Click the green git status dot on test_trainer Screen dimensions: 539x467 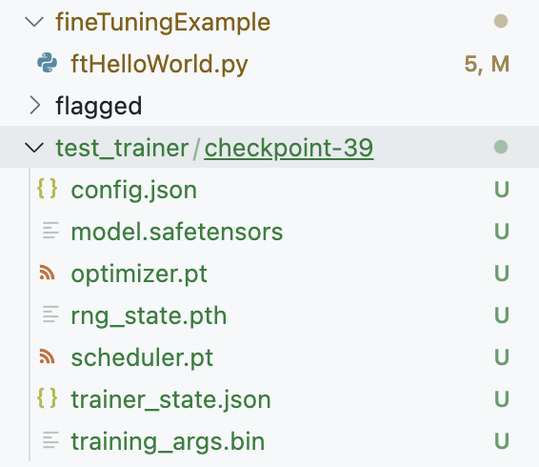pyautogui.click(x=501, y=147)
